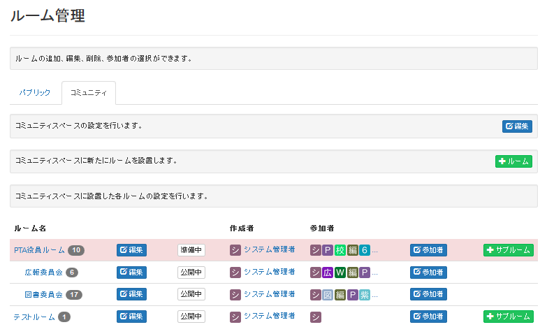The width and height of the screenshot is (547, 334).
Task: Open the 広報委員会 room link
Action: 43,273
